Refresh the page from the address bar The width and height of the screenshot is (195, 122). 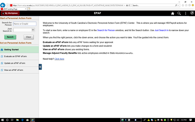click(x=129, y=5)
